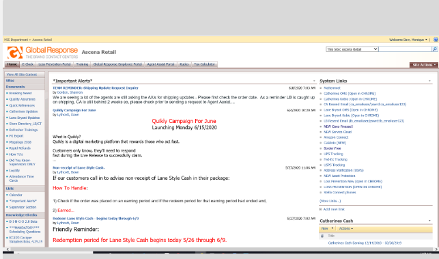
Task: Open the Welcome user dropdown menu
Action: (408, 40)
